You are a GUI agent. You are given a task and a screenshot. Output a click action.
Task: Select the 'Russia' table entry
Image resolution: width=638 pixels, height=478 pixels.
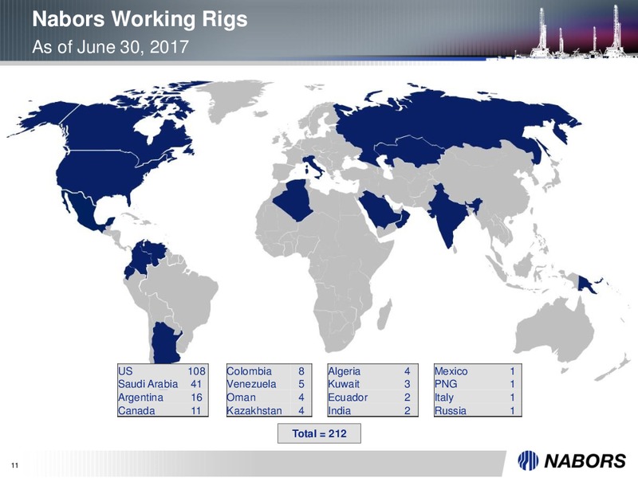(x=451, y=410)
